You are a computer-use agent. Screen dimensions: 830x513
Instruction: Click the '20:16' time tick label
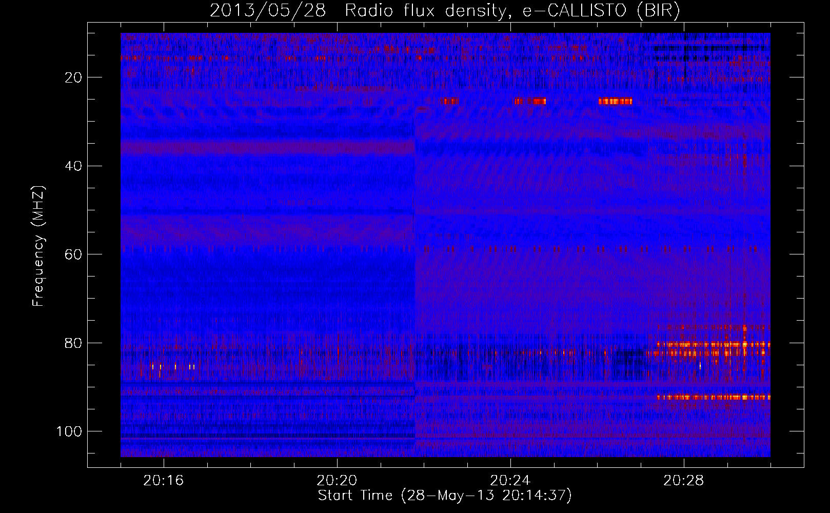pos(164,481)
